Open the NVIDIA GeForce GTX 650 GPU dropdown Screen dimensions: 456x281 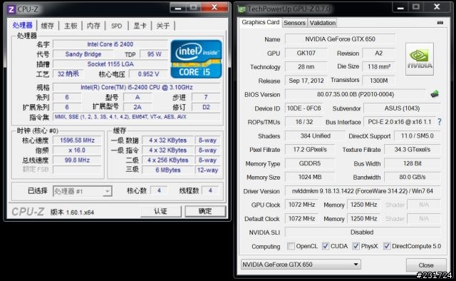(x=301, y=265)
